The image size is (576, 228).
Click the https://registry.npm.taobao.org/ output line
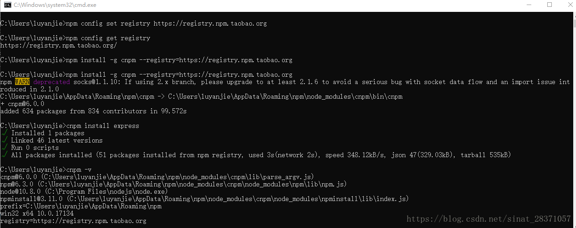point(58,46)
